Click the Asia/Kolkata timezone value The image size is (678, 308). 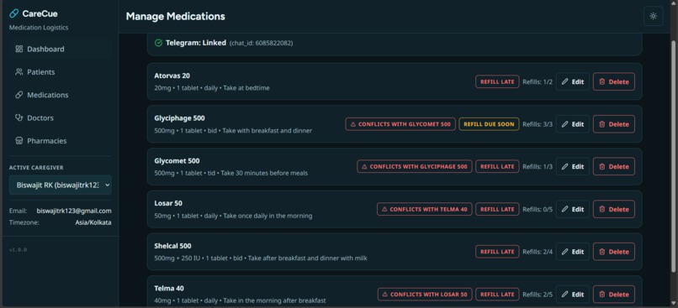[x=93, y=222]
